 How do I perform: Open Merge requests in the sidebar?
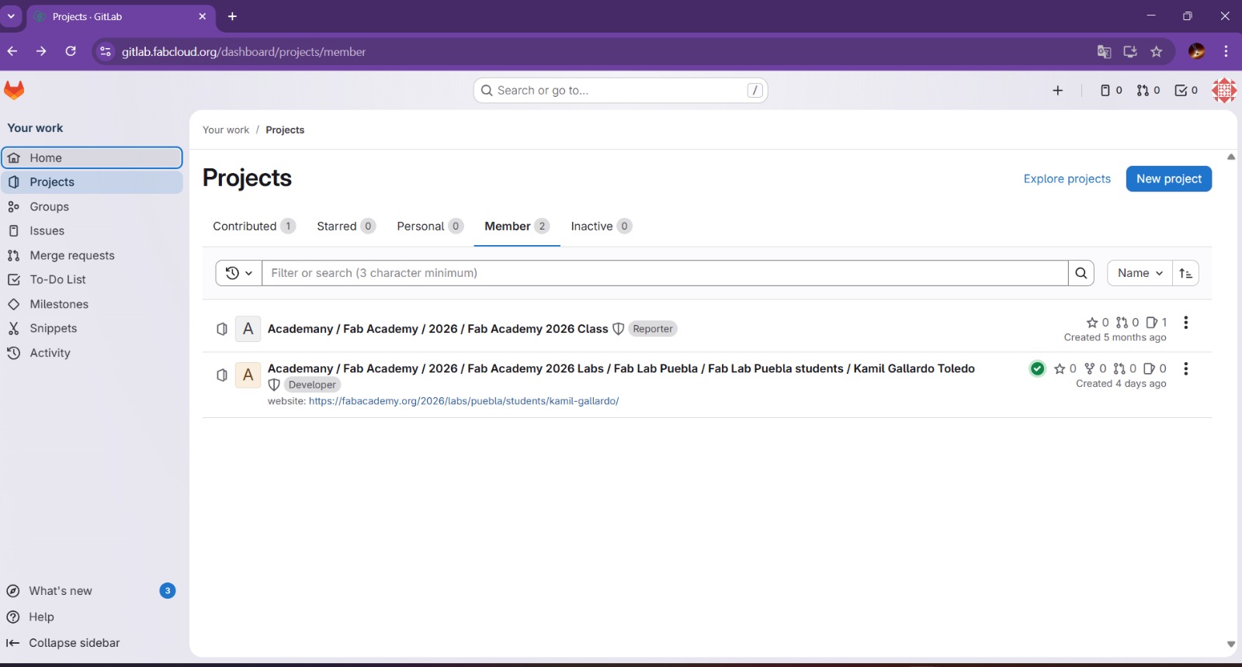point(92,255)
